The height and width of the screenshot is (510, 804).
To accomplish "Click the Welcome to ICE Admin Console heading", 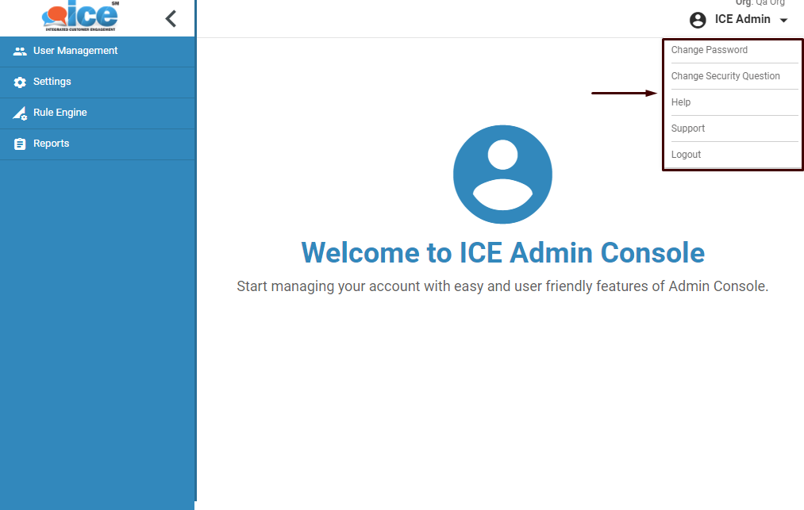I will pyautogui.click(x=502, y=253).
